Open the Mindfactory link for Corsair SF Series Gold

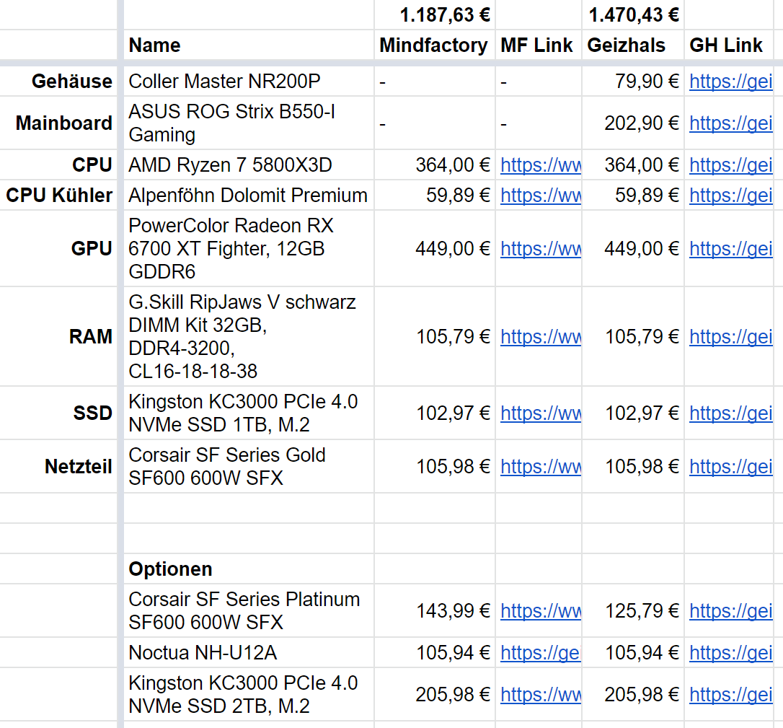click(540, 468)
